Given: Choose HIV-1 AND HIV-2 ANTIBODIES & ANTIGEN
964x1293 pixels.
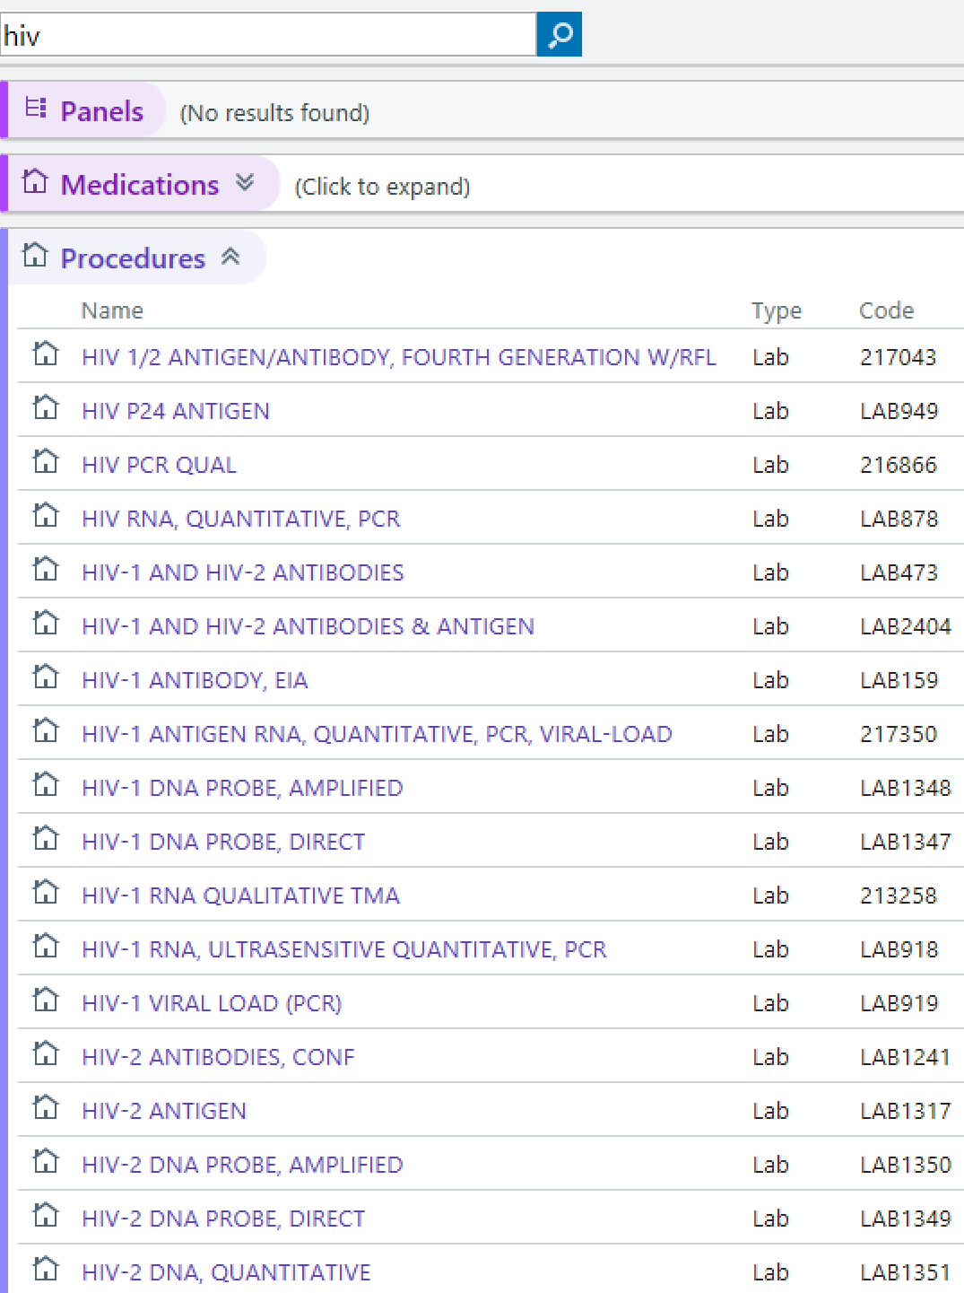Looking at the screenshot, I should (308, 626).
